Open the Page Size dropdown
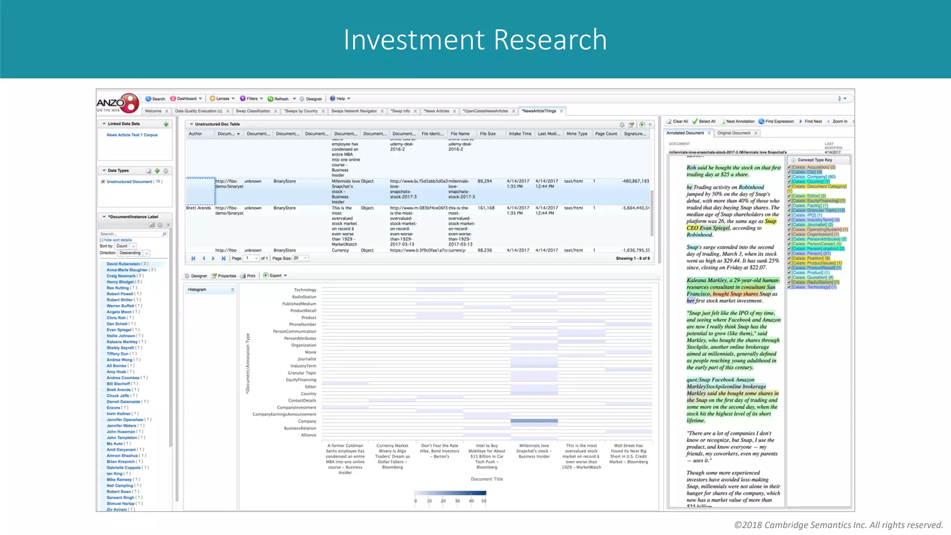This screenshot has height=535, width=951. [x=306, y=258]
